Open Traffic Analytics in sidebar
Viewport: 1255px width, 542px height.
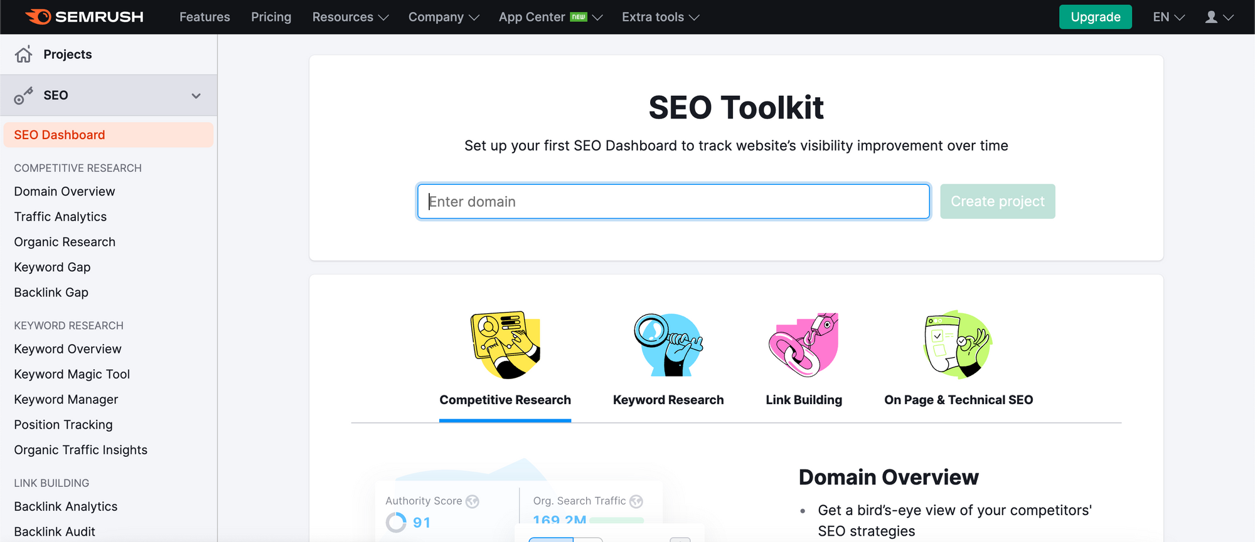coord(60,217)
